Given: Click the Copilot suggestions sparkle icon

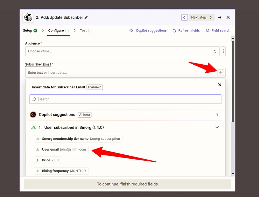Looking at the screenshot, I should click(x=131, y=31).
